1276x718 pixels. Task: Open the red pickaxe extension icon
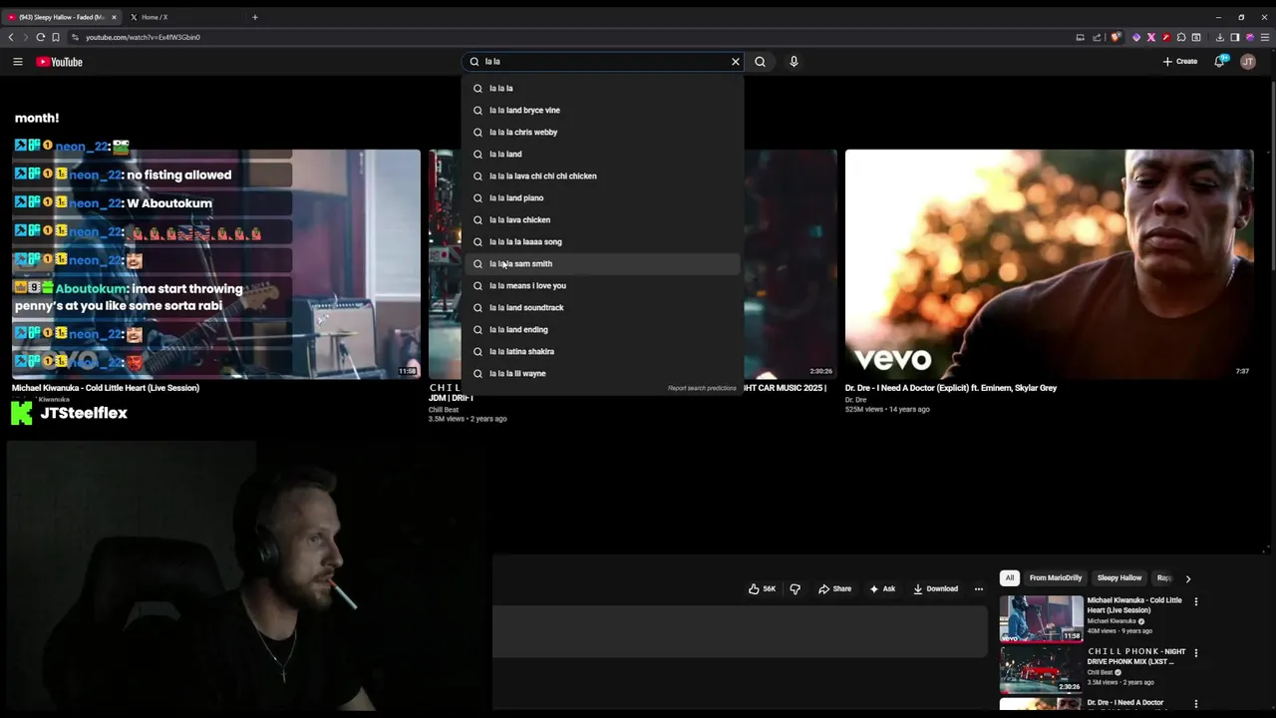coord(1166,37)
